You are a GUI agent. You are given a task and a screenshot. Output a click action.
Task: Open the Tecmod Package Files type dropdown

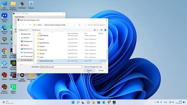click(x=95, y=67)
